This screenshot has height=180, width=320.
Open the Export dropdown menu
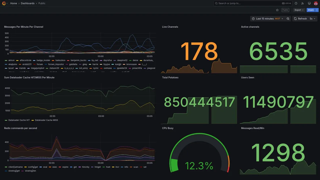coord(299,10)
